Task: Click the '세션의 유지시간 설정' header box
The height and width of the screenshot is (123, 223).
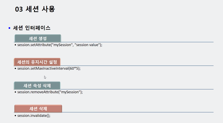Action: click(x=37, y=62)
